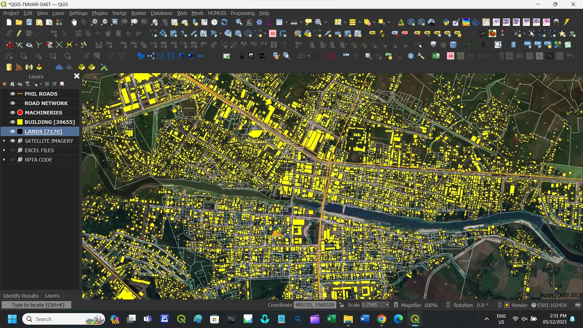
Task: Open the Processing menu
Action: [x=242, y=13]
